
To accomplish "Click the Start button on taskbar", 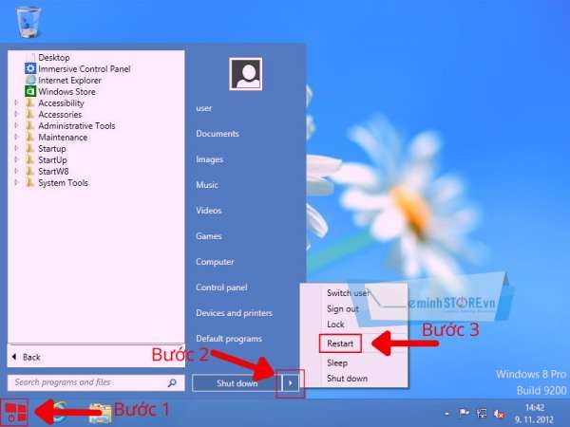I will coord(14,413).
